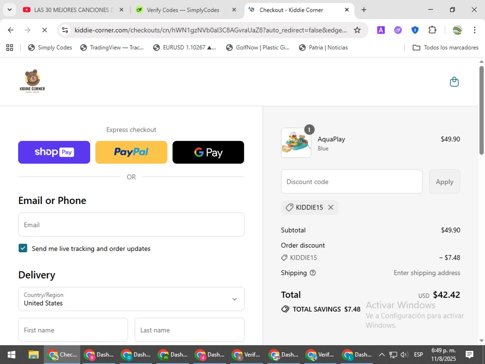The image size is (485, 364).
Task: Open the tab search dropdown arrow
Action: click(x=10, y=10)
